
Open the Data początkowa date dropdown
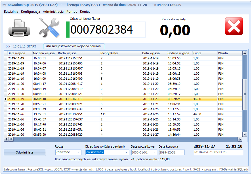(144, 152)
